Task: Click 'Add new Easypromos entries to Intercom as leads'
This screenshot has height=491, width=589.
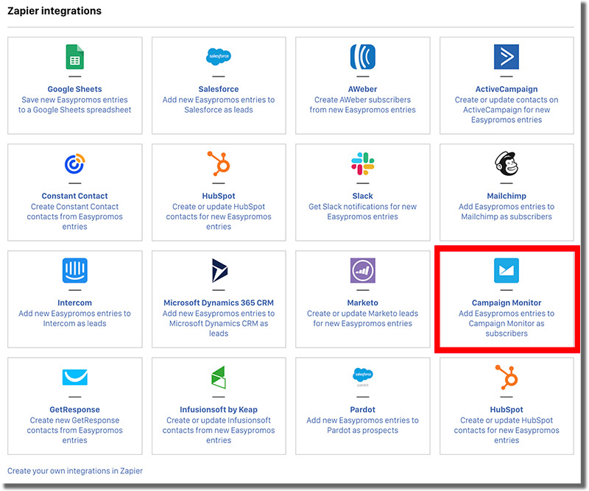Action: [75, 318]
